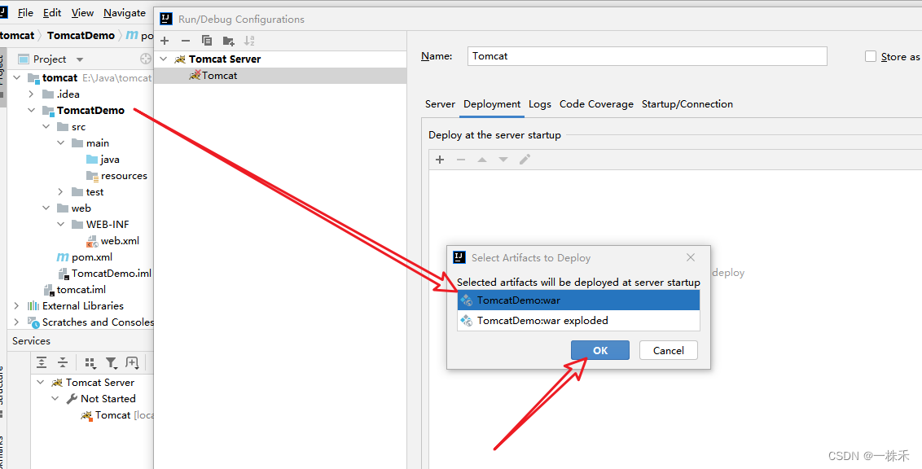Image resolution: width=922 pixels, height=469 pixels.
Task: Open Add Service icon in Services
Action: (132, 362)
